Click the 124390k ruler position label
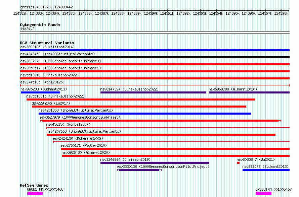The height and width of the screenshot is (197, 299). point(151,13)
